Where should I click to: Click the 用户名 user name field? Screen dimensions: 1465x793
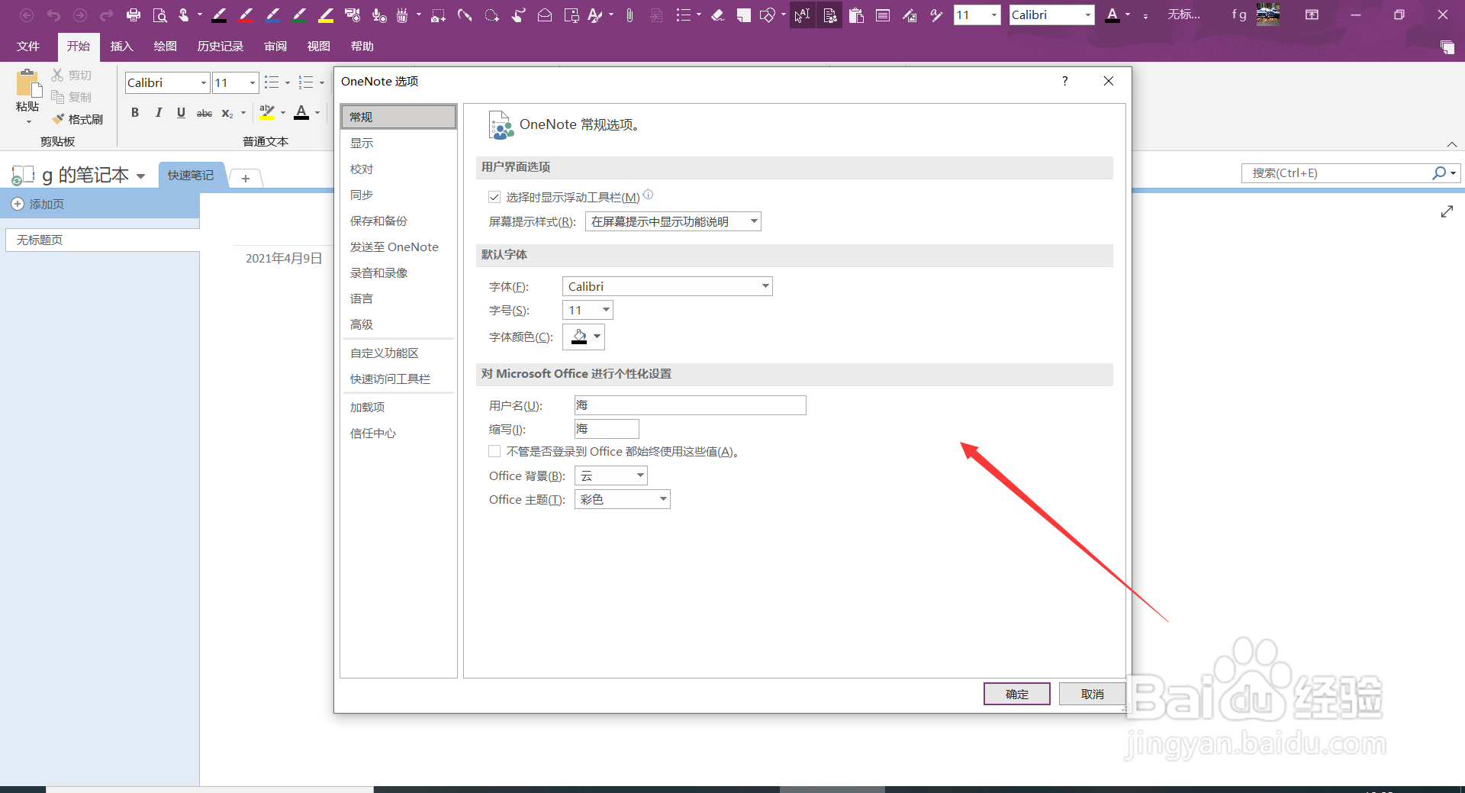coord(690,405)
